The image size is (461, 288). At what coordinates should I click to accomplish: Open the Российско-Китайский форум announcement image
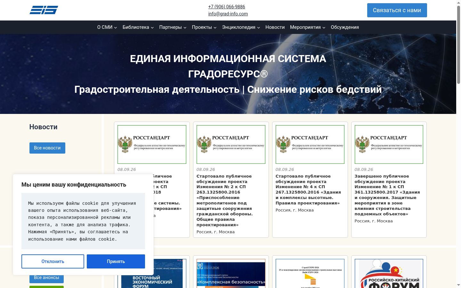pos(389,273)
